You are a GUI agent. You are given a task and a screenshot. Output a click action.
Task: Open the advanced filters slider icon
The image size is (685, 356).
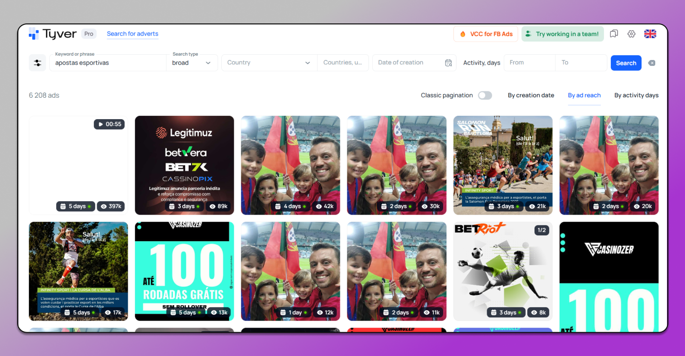[x=38, y=63]
